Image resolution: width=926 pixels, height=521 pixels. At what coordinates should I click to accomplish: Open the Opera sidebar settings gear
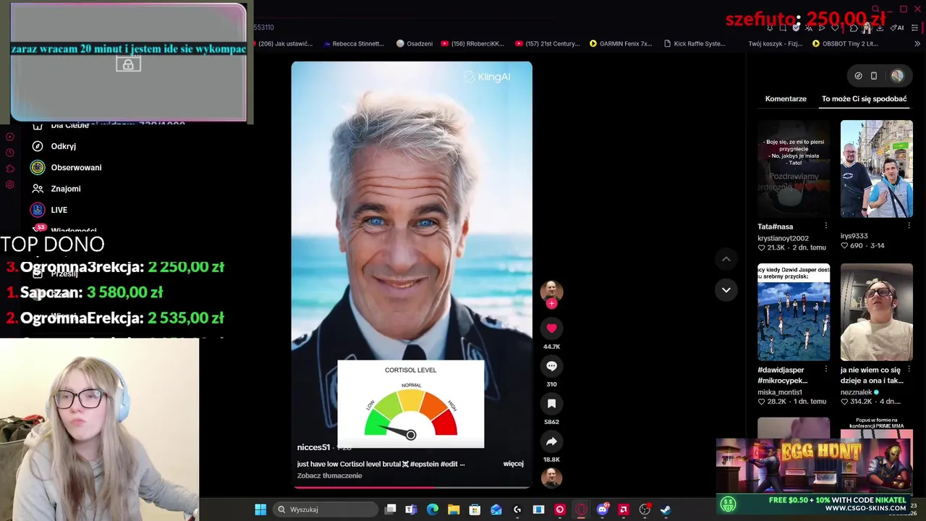click(x=9, y=185)
